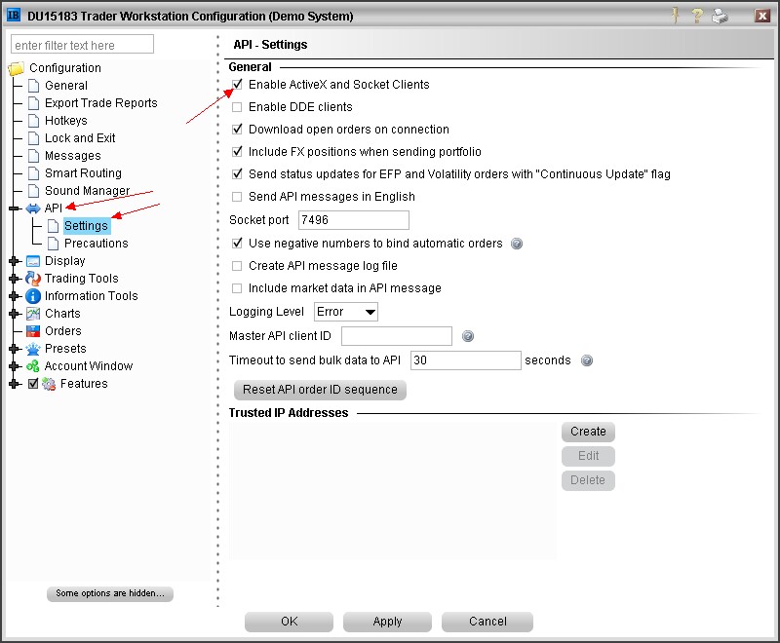This screenshot has width=780, height=643.
Task: Expand the Presets tree node
Action: point(15,349)
